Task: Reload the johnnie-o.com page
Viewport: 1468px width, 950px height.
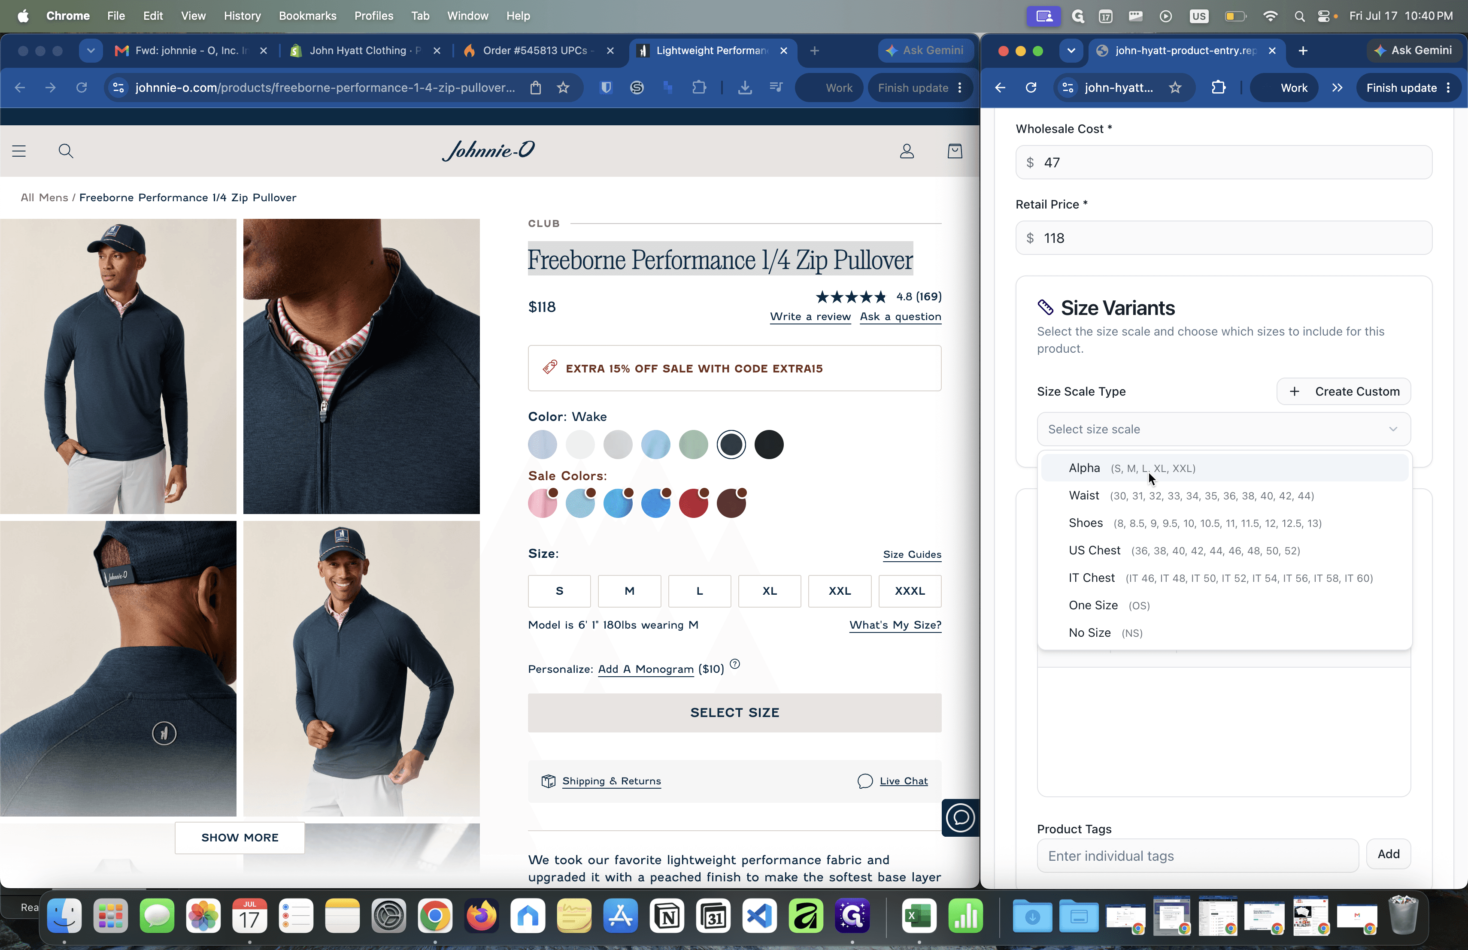Action: point(82,88)
